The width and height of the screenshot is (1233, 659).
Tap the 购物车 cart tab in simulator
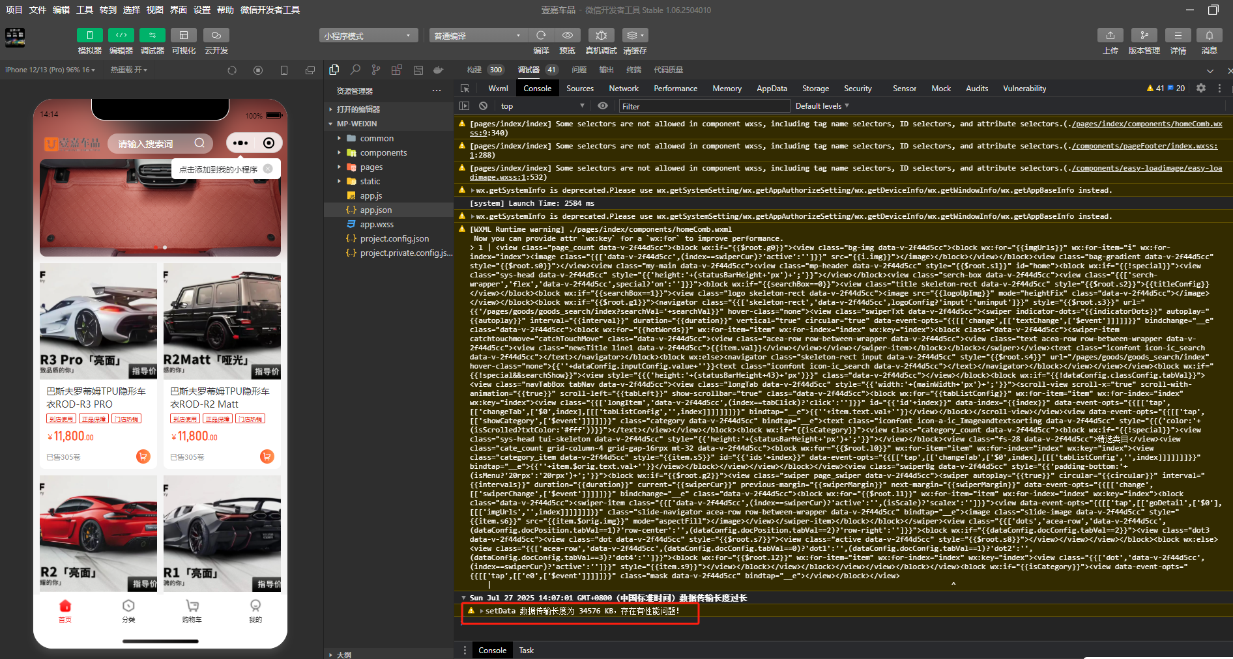click(x=192, y=611)
